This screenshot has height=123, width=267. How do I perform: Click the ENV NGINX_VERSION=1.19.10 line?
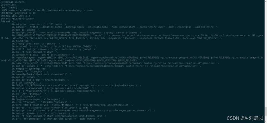point(18,13)
